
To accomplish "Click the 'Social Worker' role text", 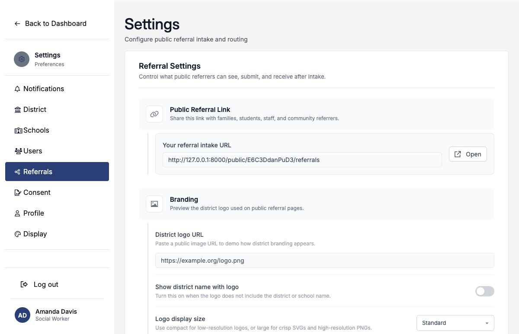I will point(52,319).
